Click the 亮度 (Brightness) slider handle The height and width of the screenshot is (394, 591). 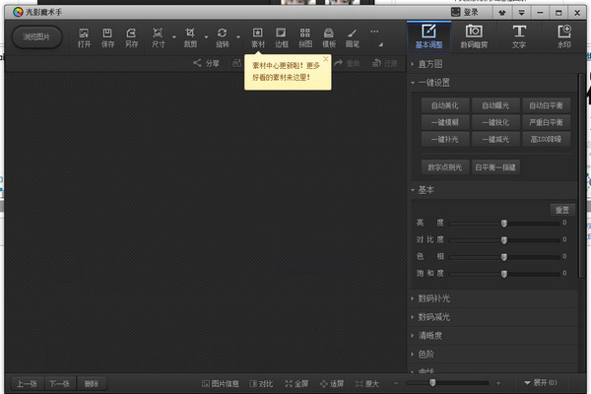[504, 224]
